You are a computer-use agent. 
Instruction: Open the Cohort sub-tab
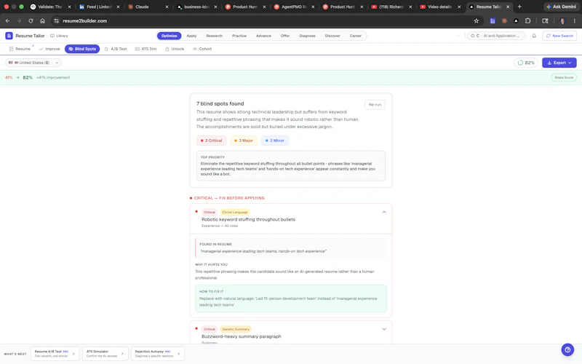click(x=202, y=49)
